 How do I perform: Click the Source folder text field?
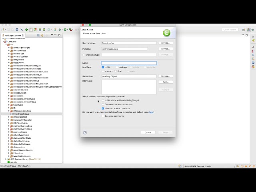[129, 43]
